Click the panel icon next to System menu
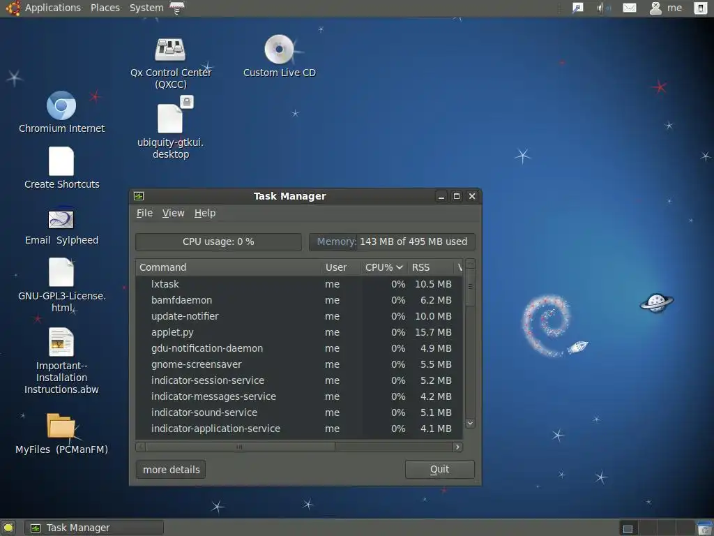 [x=177, y=8]
